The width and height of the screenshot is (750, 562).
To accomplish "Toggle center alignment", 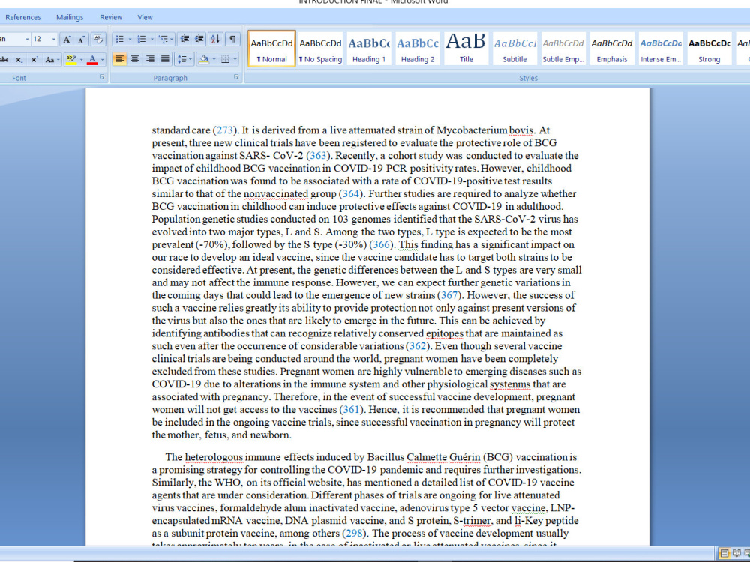I will pos(135,59).
